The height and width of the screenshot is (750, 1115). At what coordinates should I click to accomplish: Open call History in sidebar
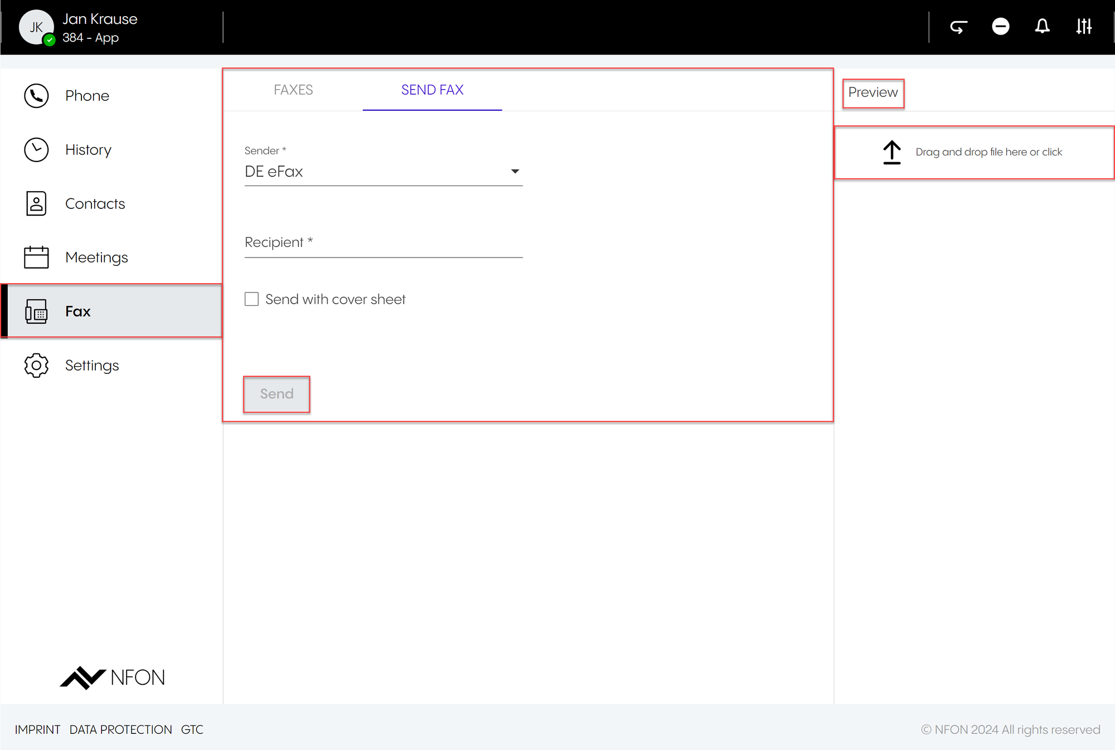pos(88,150)
